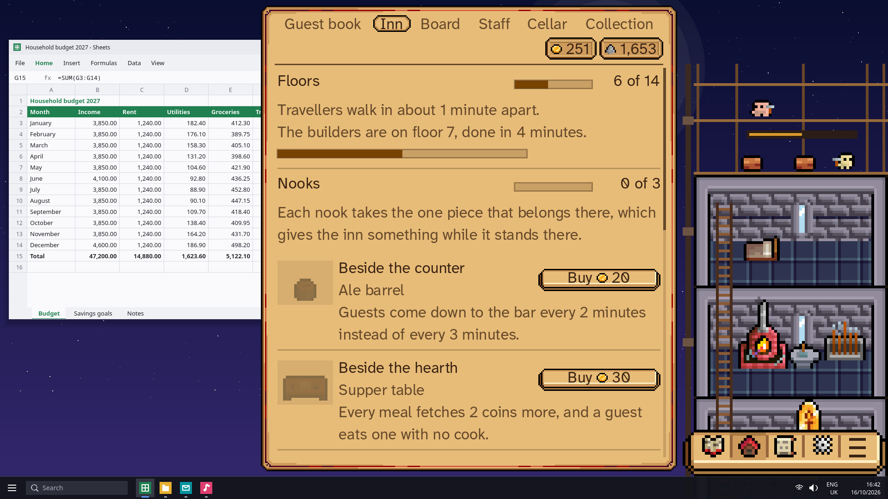888x499 pixels.
Task: Select the Ale barrel nook thumbnail
Action: 305,283
